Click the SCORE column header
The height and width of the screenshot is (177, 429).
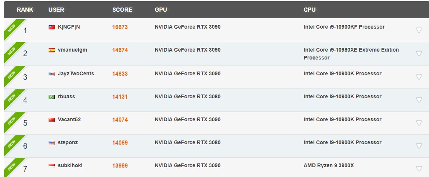[122, 9]
